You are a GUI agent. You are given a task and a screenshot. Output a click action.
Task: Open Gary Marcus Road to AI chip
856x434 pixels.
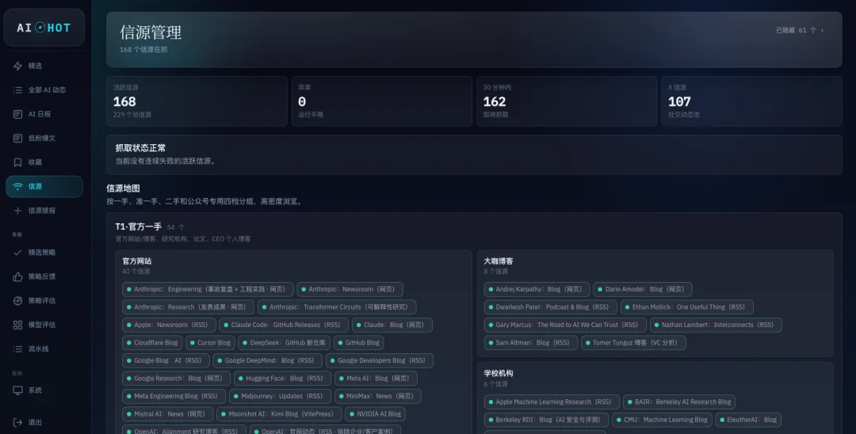pos(565,325)
